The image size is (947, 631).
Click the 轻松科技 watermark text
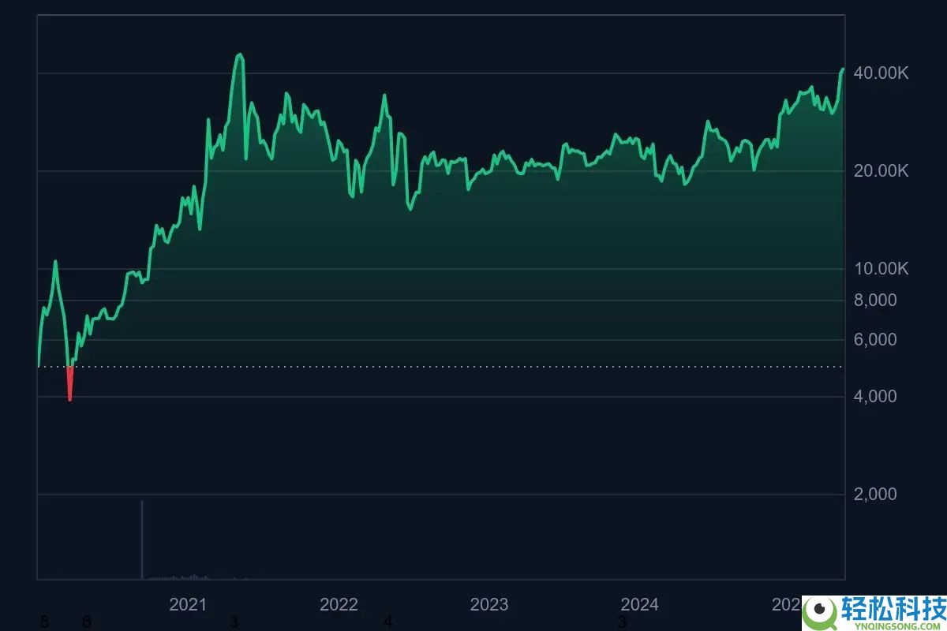tap(896, 609)
